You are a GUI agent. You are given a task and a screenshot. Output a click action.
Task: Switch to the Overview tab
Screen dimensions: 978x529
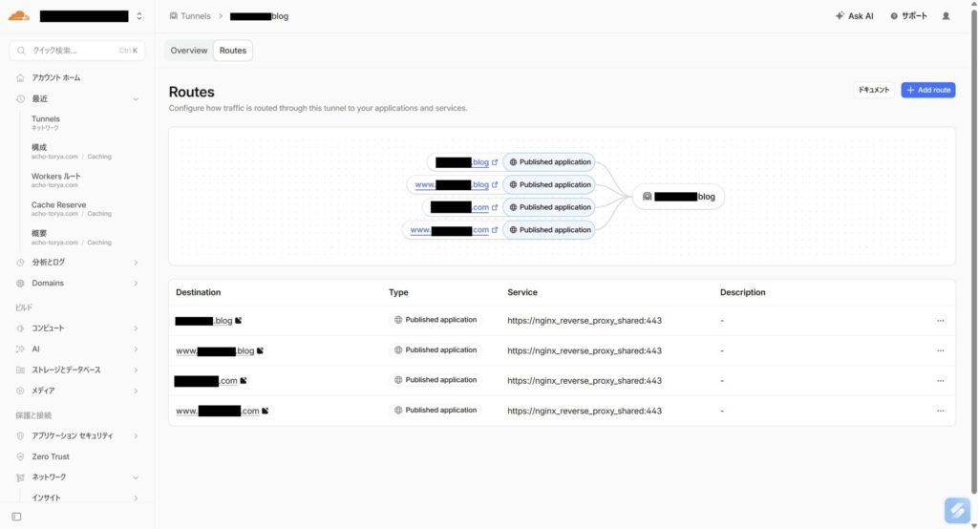[189, 51]
